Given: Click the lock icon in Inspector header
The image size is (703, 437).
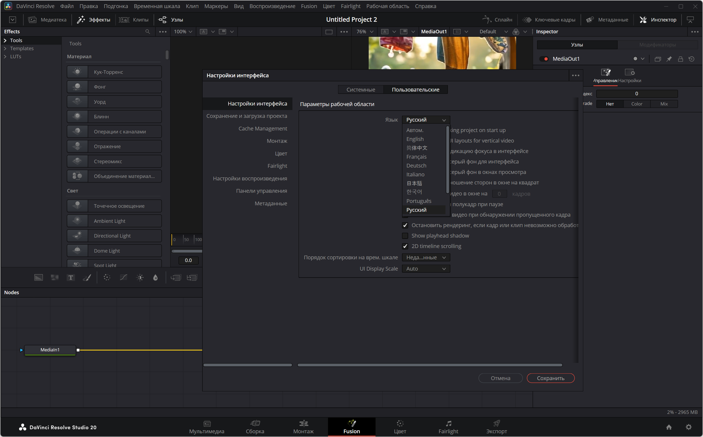Looking at the screenshot, I should (x=680, y=59).
